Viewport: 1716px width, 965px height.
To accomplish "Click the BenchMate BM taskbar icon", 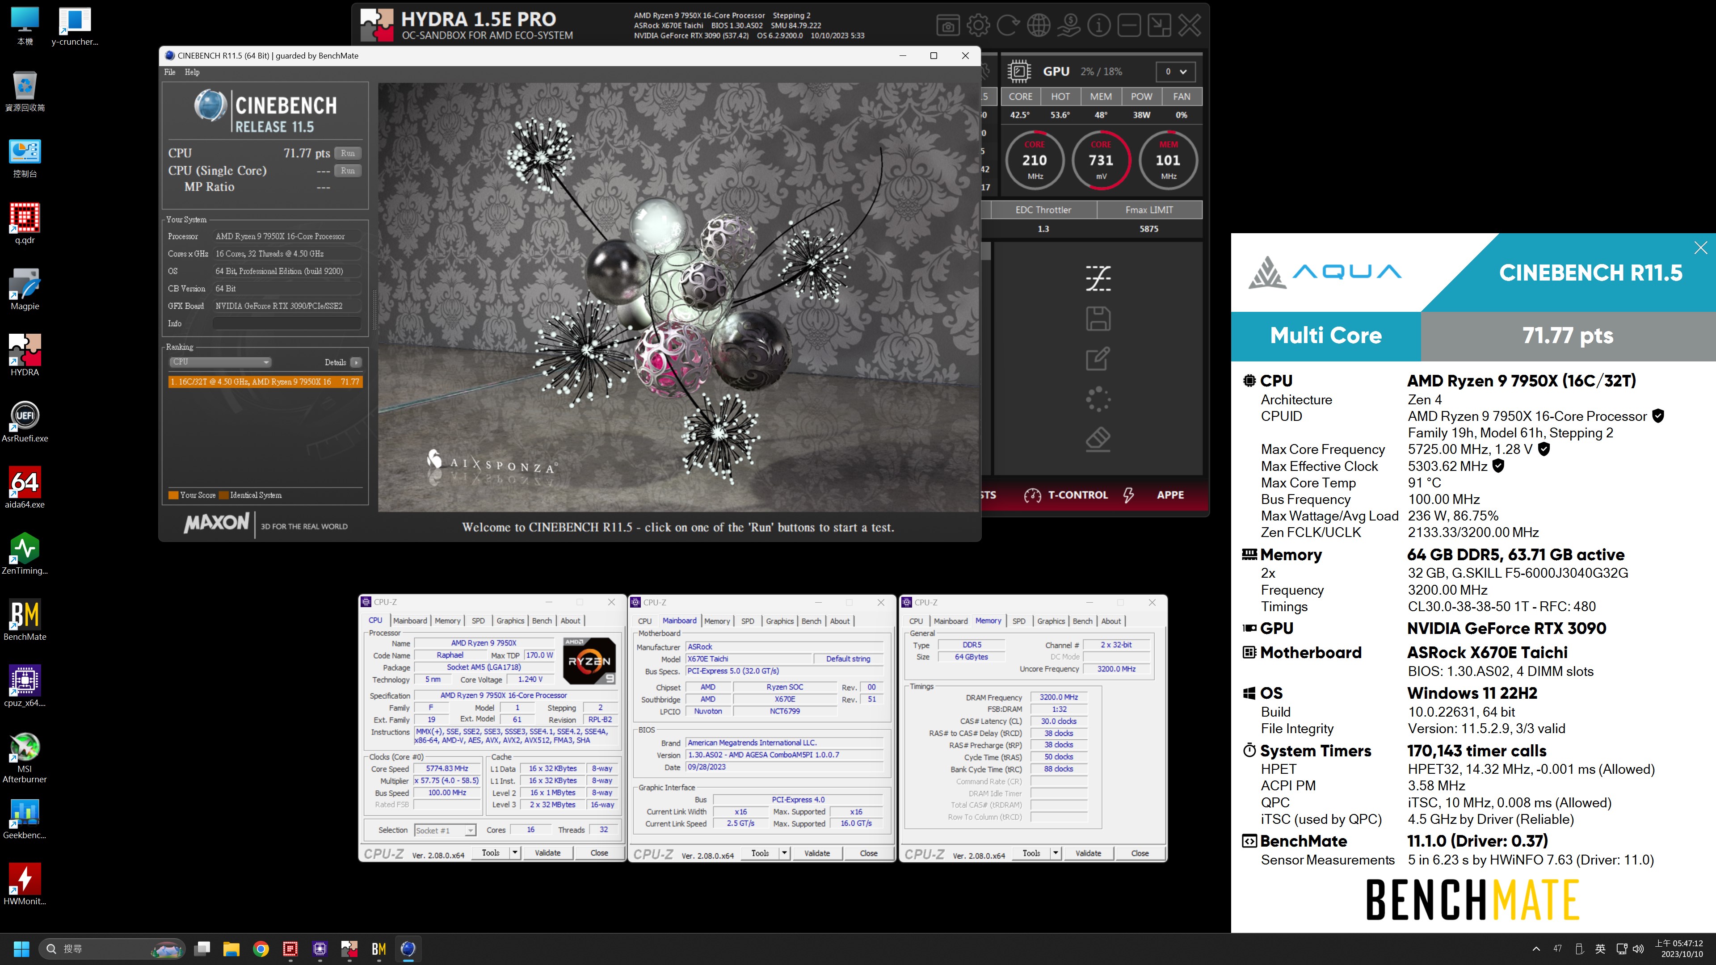I will (379, 948).
